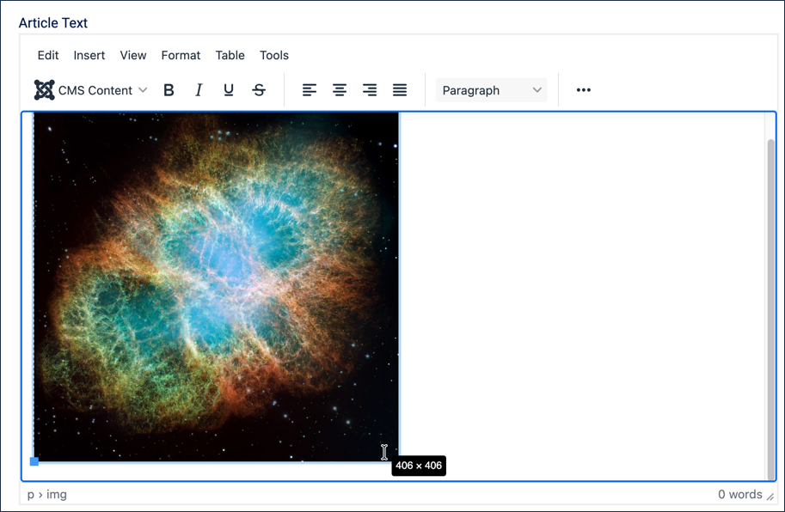Open the Edit menu
The image size is (785, 512).
coord(48,55)
